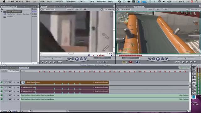Select the Slip tool in the Tool palette
The height and width of the screenshot is (113, 201).
point(193,80)
